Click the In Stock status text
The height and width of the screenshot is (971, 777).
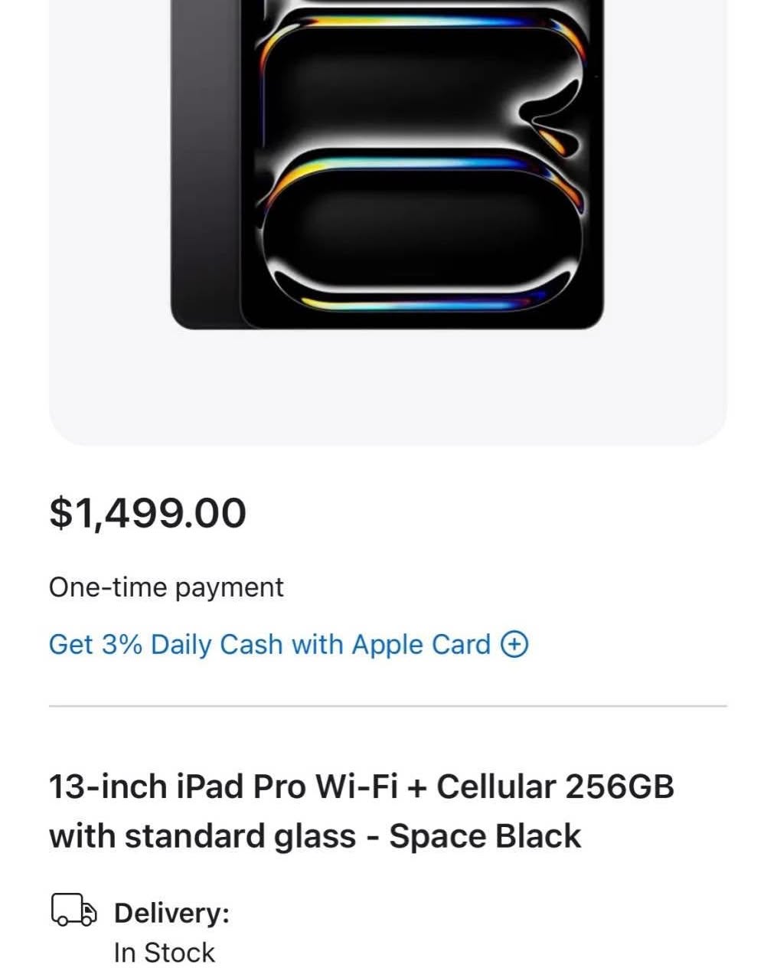point(164,953)
